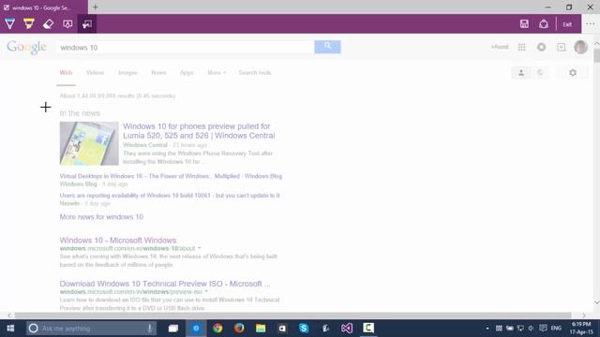
Task: Open Search tools options
Action: 254,73
